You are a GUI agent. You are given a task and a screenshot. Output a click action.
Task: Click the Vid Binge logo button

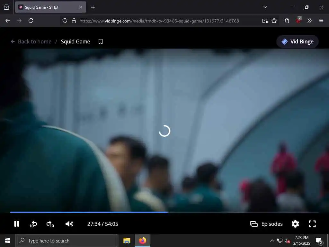pos(298,41)
